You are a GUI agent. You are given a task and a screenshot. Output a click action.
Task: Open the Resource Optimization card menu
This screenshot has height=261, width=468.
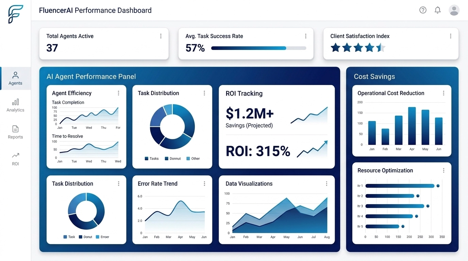(x=444, y=170)
